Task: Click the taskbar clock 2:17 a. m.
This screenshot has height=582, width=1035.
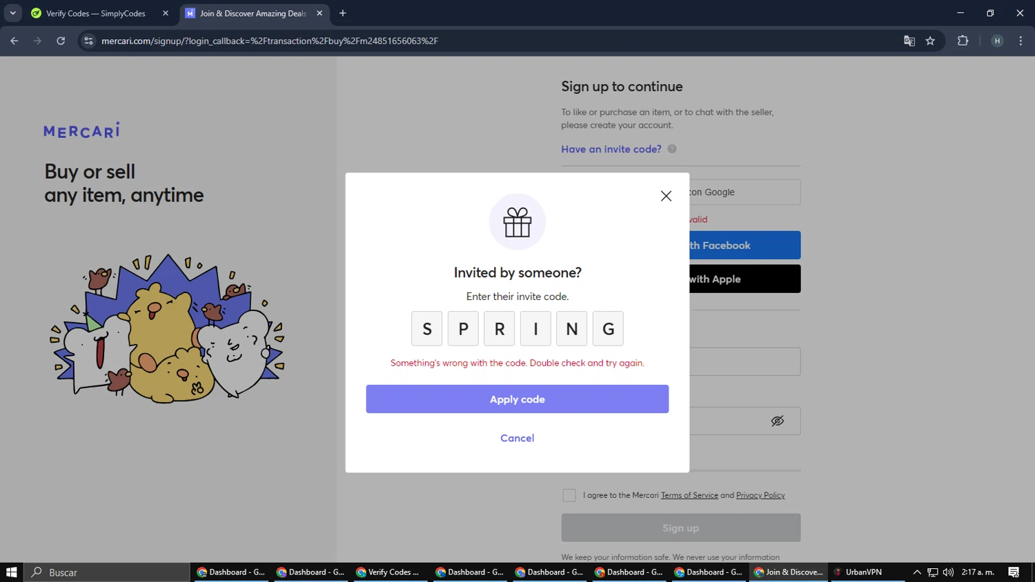Action: (978, 572)
